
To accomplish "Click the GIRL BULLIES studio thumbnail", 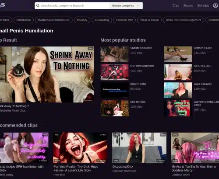I will pos(178,72).
